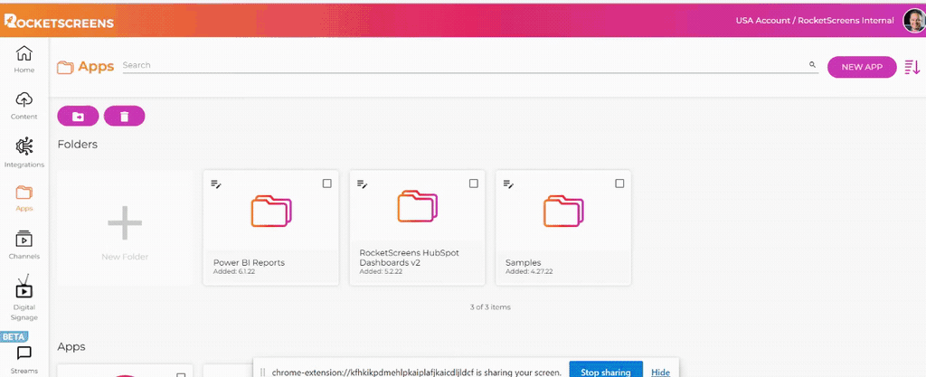Open the Power BI Reports folder
Image resolution: width=926 pixels, height=377 pixels.
tap(271, 228)
